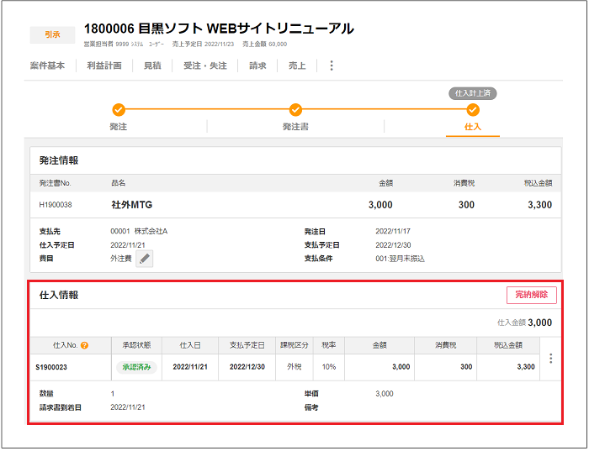
Task: Click the 承認済み status badge
Action: (x=135, y=367)
